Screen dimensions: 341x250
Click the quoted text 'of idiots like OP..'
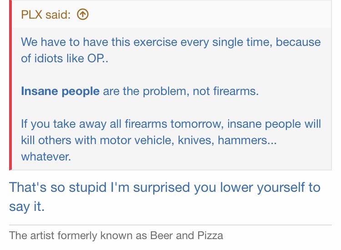pyautogui.click(x=65, y=58)
